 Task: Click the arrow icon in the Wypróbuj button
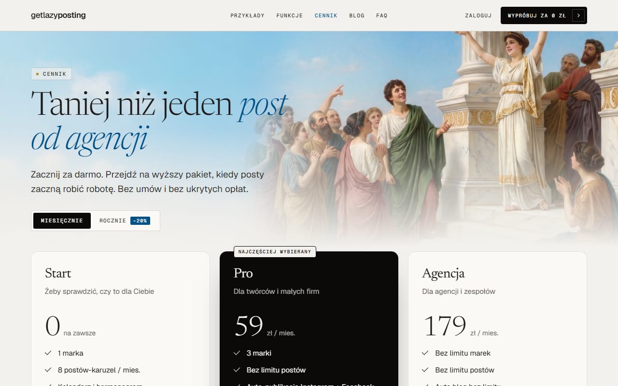pos(578,15)
